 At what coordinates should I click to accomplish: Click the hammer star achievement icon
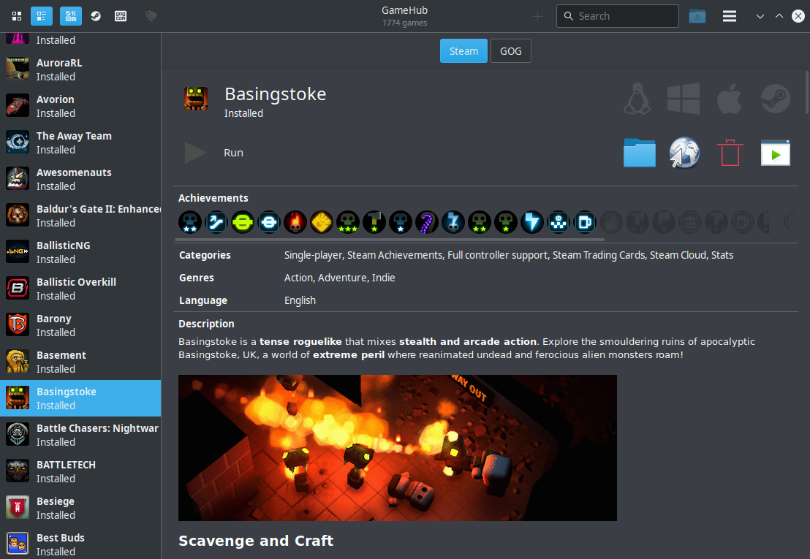[374, 222]
